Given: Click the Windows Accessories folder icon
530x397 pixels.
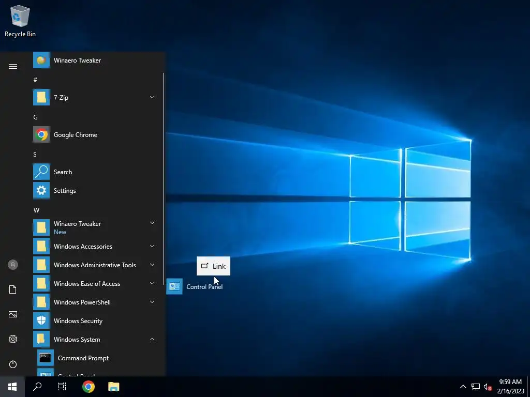Looking at the screenshot, I should point(41,247).
